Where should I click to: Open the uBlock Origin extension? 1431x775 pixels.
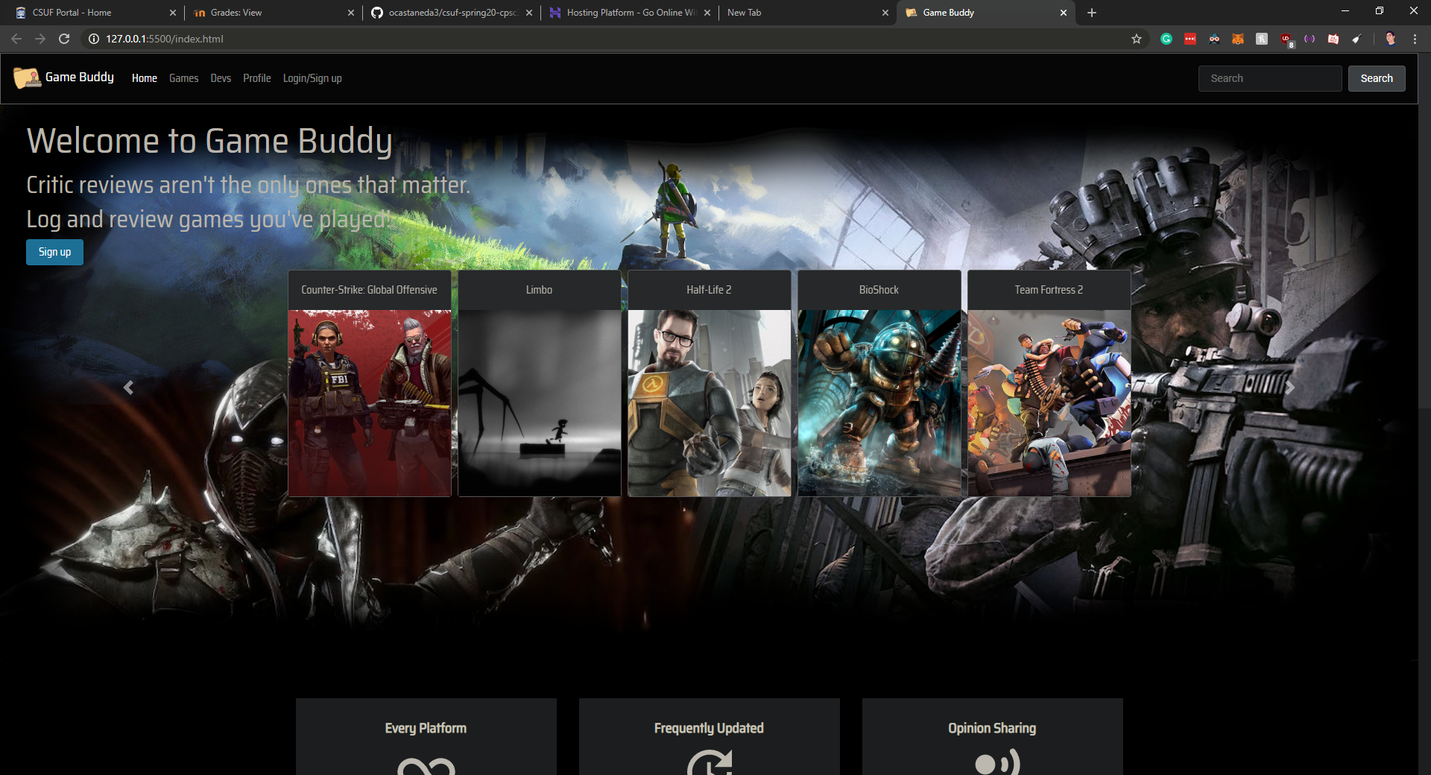point(1286,39)
